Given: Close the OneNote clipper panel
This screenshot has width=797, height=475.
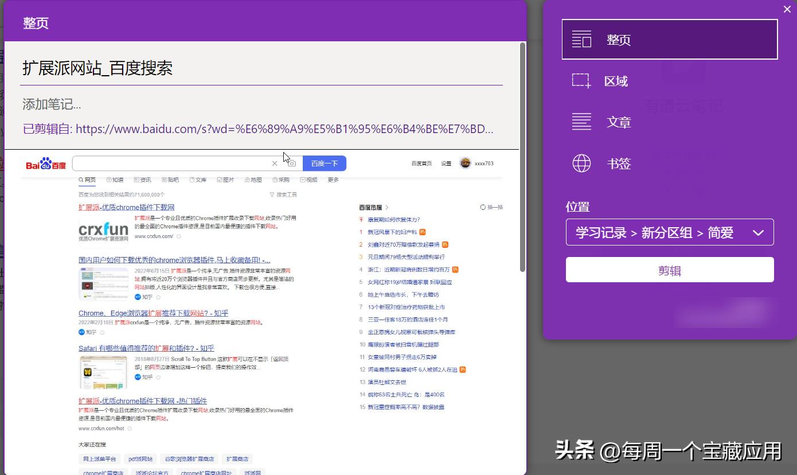Looking at the screenshot, I should pyautogui.click(x=787, y=9).
